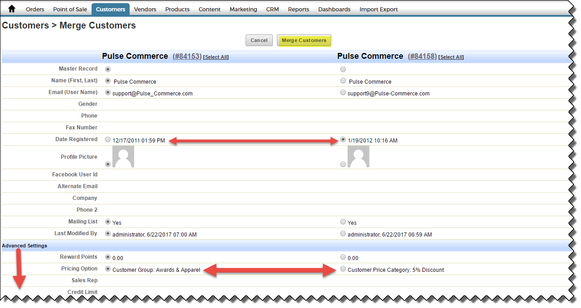Open the Vendors menu
581x308 pixels.
point(145,9)
